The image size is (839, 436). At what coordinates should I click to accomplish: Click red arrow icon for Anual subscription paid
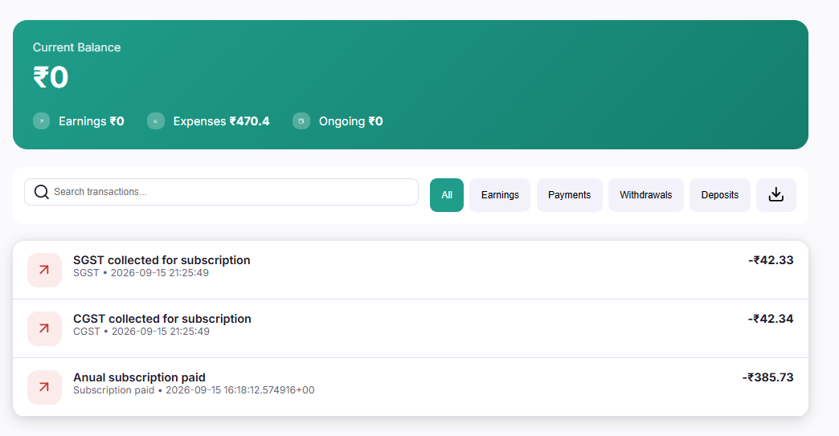coord(44,387)
